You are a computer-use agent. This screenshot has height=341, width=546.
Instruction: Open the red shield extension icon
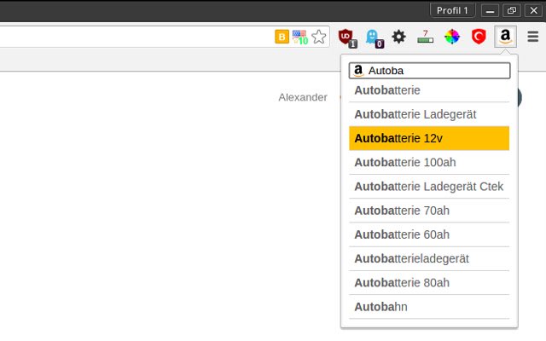[479, 37]
